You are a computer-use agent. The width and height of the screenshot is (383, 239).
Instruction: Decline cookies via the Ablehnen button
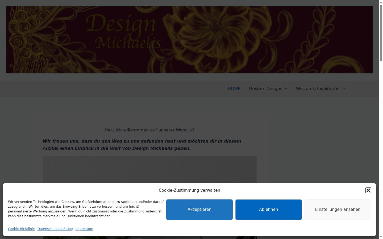(x=269, y=210)
